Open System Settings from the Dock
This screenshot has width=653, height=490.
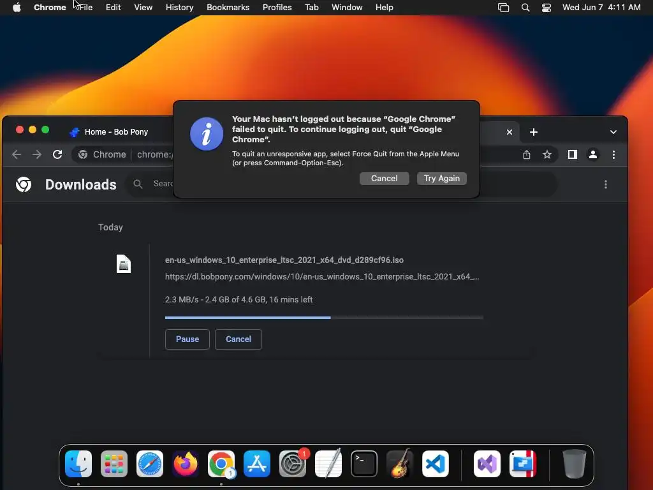pyautogui.click(x=293, y=464)
